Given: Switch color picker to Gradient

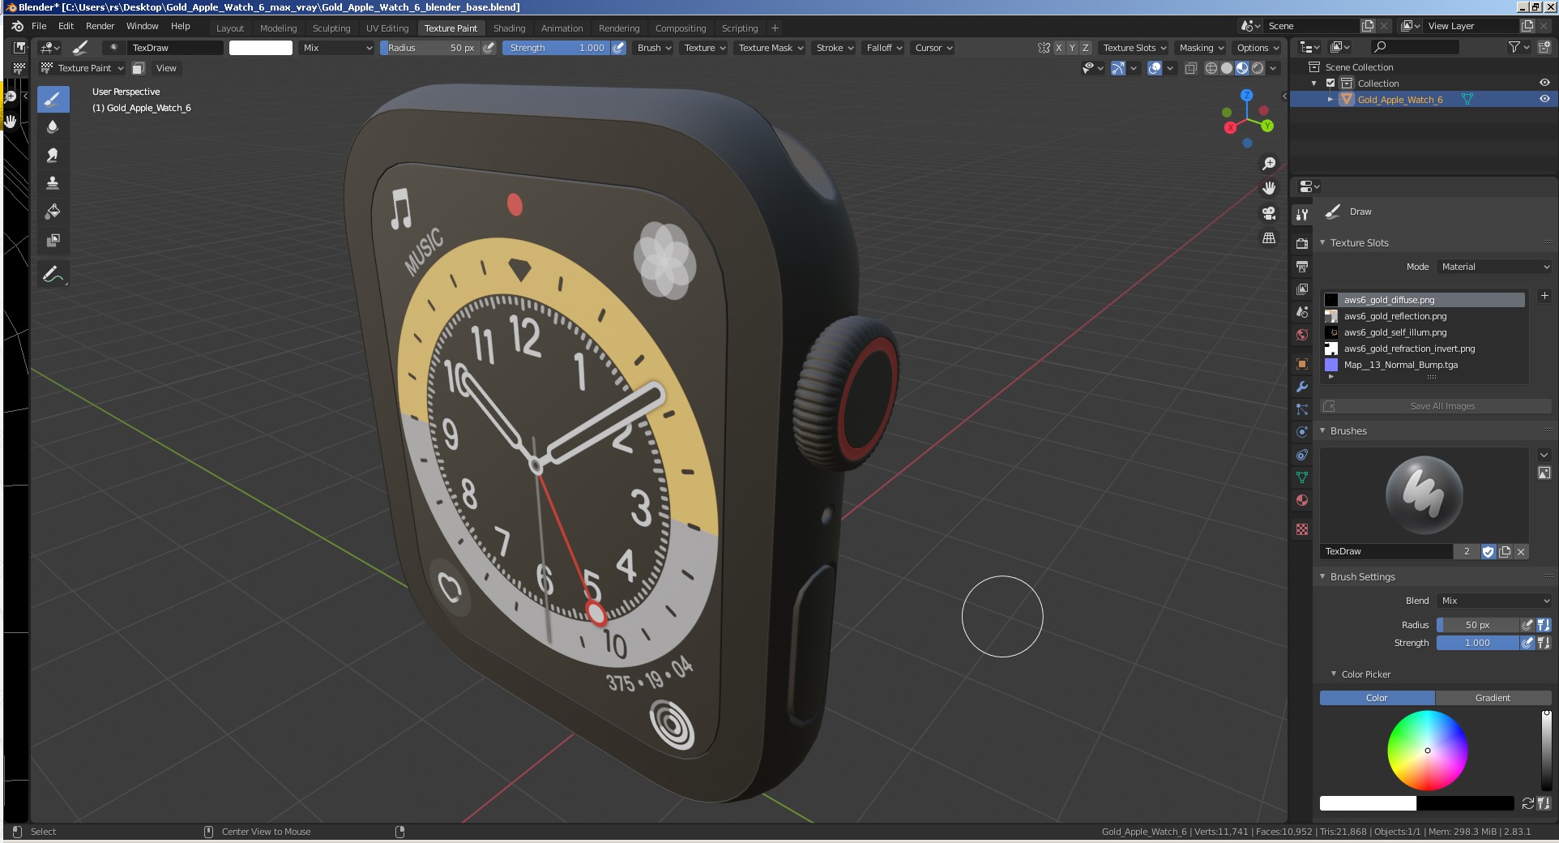Looking at the screenshot, I should (1493, 698).
